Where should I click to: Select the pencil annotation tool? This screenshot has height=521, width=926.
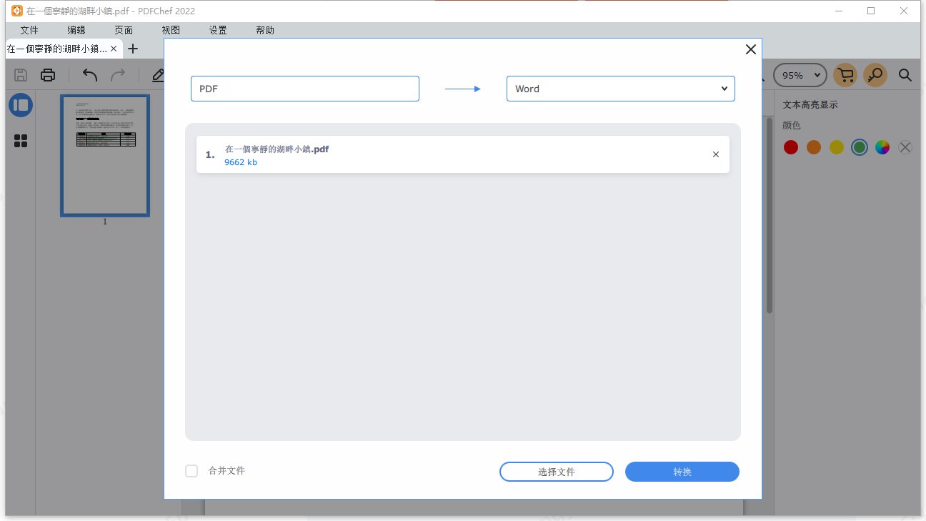(x=158, y=75)
